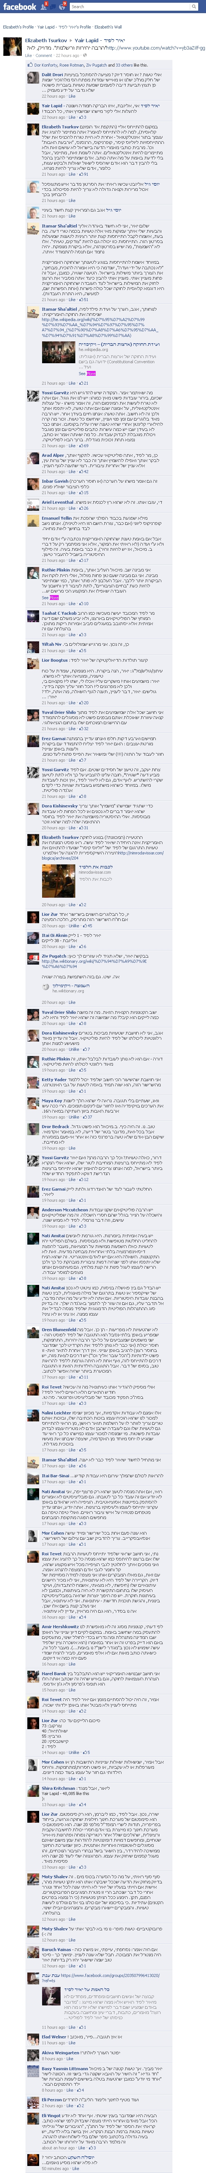Click the friend requests icon in header
The width and height of the screenshot is (206, 2173).
pos(45,6)
